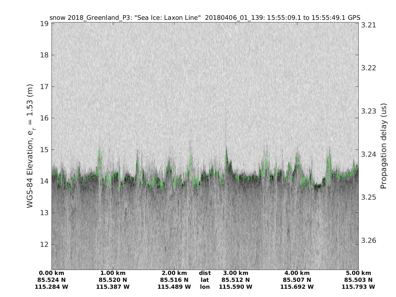Click the "dist" axis legend text

(205, 273)
